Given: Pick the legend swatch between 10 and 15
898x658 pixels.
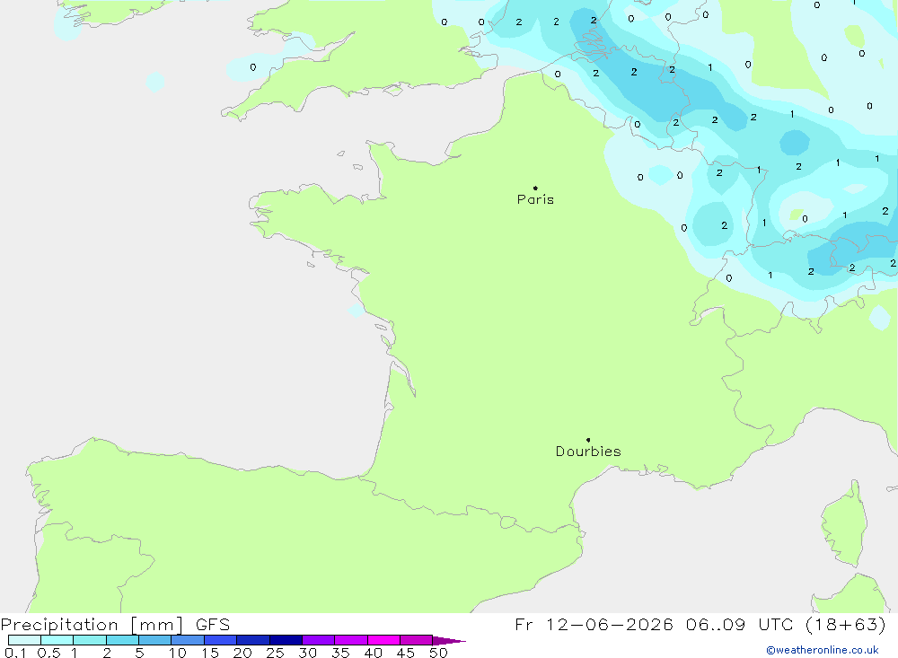Looking at the screenshot, I should [x=188, y=640].
